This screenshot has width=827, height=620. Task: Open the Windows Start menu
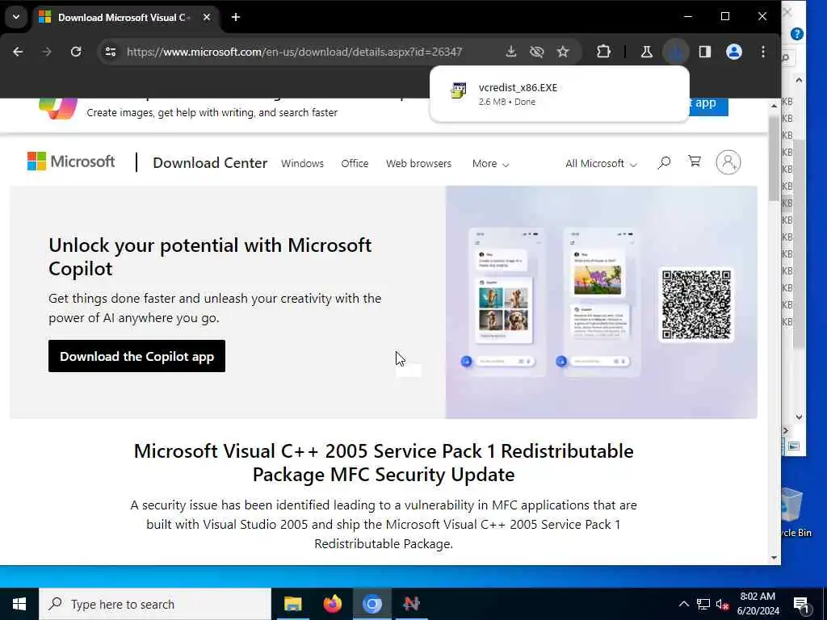19,604
